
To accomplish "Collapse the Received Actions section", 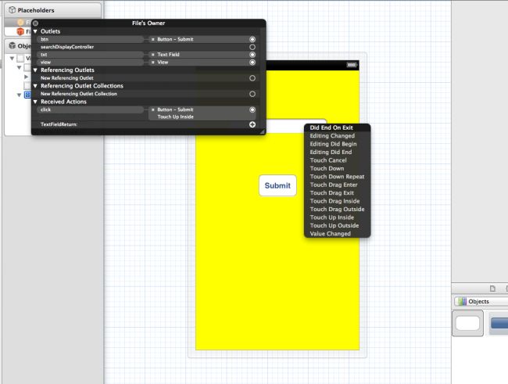I will (35, 102).
